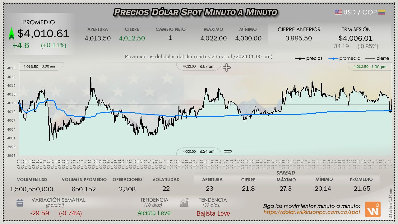Click the orange W logo icon
Screen dimensions: 398x224
[373, 209]
